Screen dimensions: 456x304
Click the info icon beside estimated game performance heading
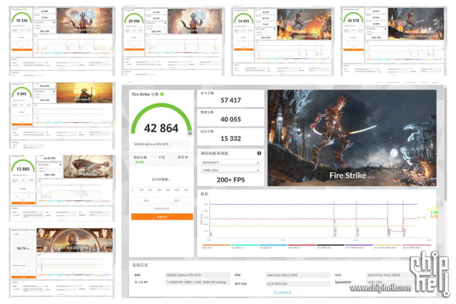[x=259, y=153]
